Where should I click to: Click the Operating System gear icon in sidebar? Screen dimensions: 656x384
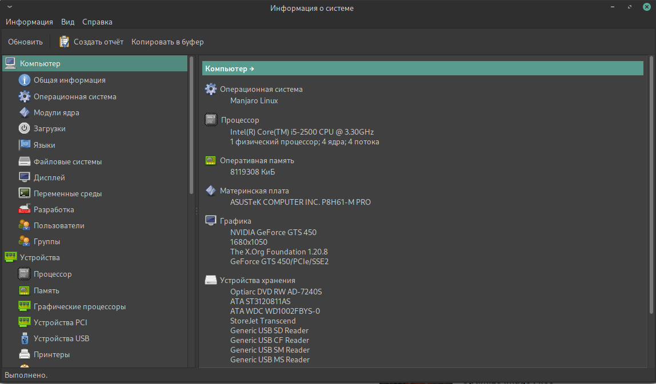(x=24, y=96)
